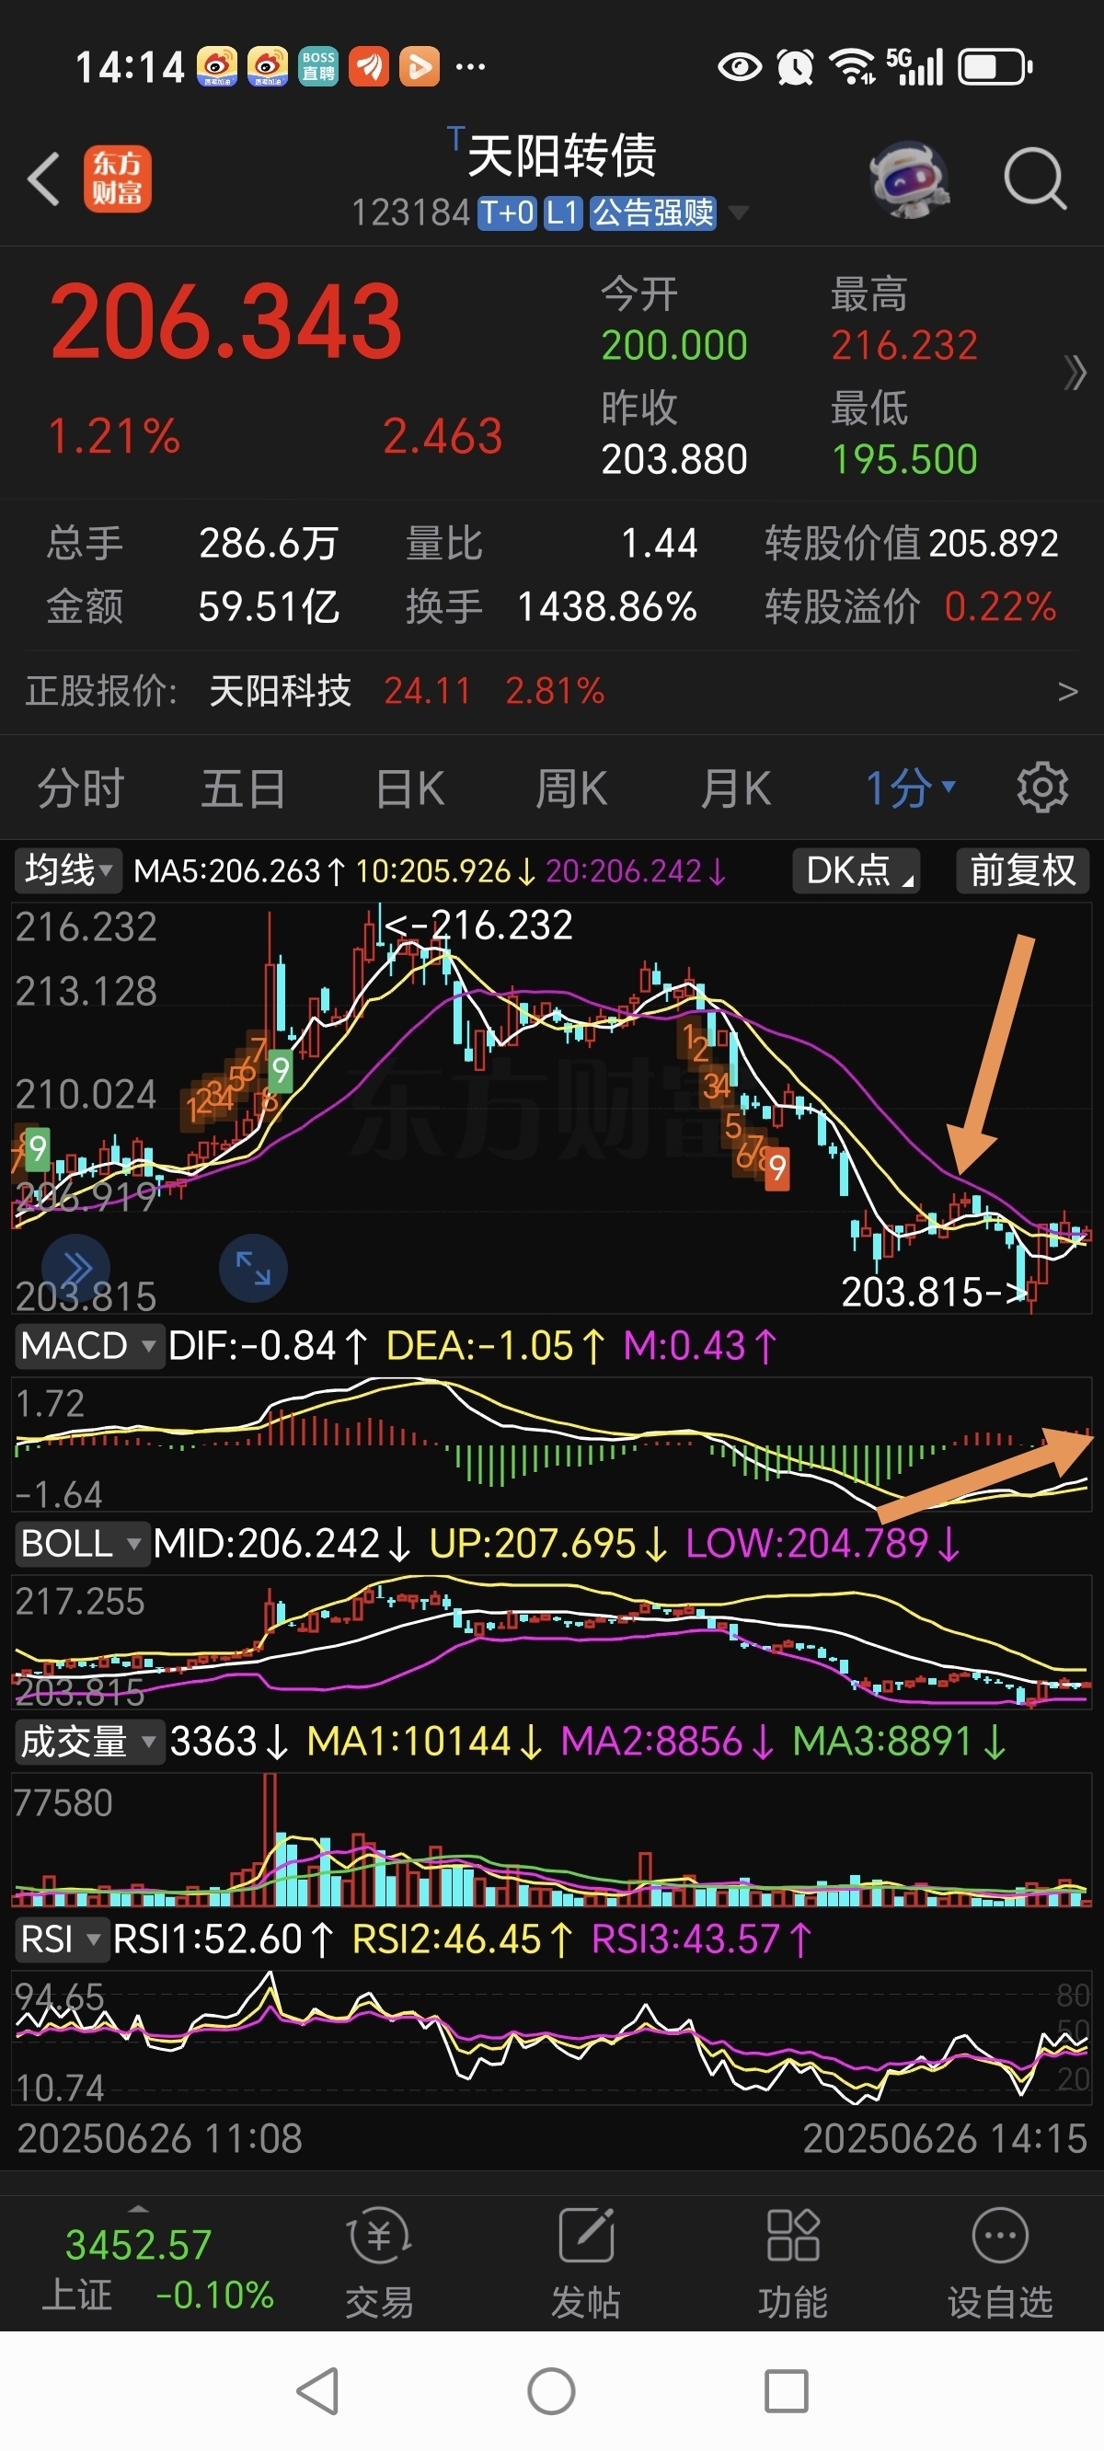1104x2451 pixels.
Task: Tap the L1 level tag
Action: tap(562, 213)
